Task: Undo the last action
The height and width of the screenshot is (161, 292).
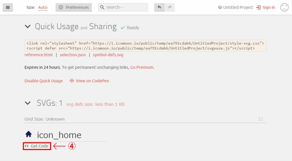Action: (159, 7)
